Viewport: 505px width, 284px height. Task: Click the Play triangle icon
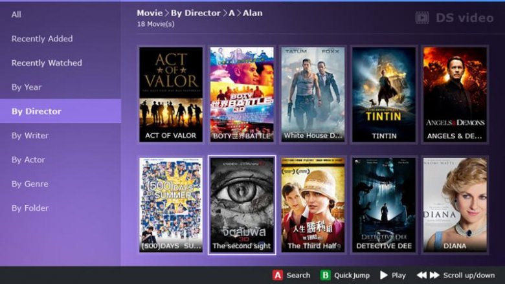pos(383,276)
